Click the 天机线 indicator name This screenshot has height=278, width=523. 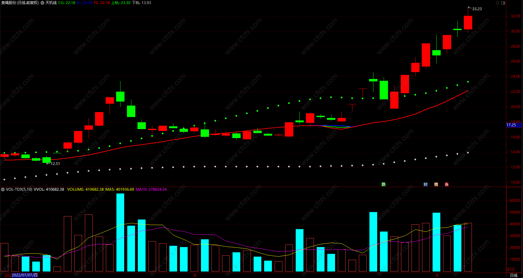pyautogui.click(x=51, y=3)
